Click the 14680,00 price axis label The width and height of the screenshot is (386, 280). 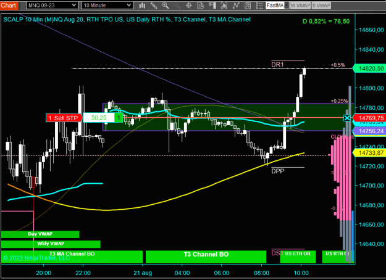(x=371, y=205)
